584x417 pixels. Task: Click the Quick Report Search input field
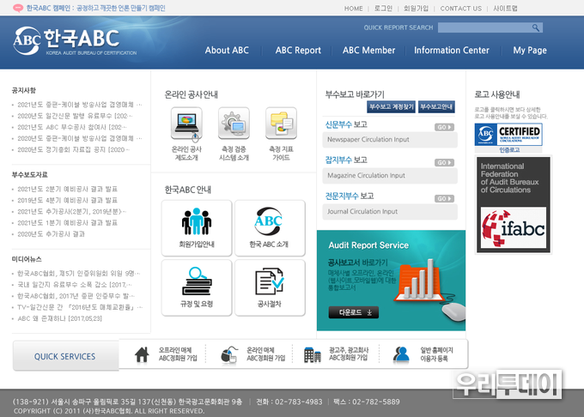pos(484,27)
